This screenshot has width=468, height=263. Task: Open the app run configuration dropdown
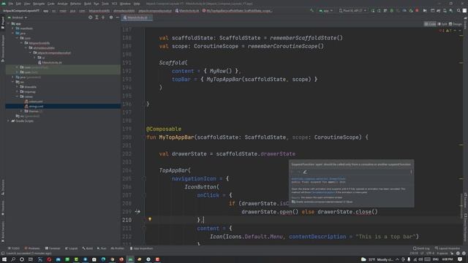click(325, 10)
